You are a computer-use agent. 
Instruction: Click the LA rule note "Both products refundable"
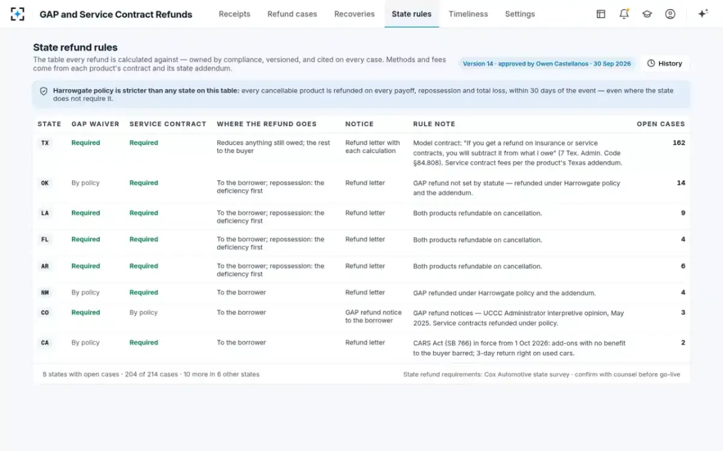[477, 213]
